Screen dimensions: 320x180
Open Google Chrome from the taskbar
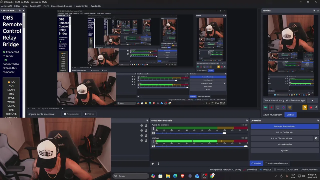[212, 176]
